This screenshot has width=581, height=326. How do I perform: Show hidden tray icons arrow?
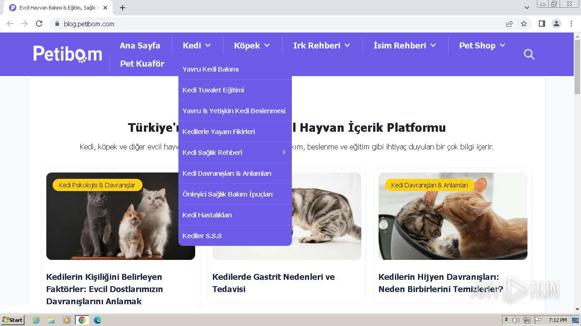506,320
